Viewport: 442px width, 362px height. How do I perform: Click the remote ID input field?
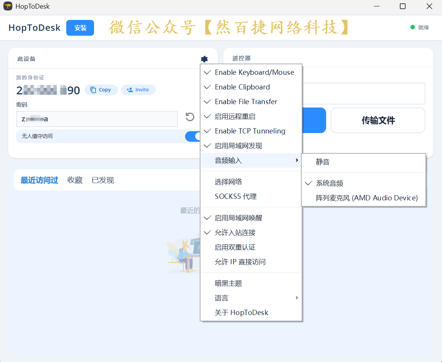click(x=363, y=94)
